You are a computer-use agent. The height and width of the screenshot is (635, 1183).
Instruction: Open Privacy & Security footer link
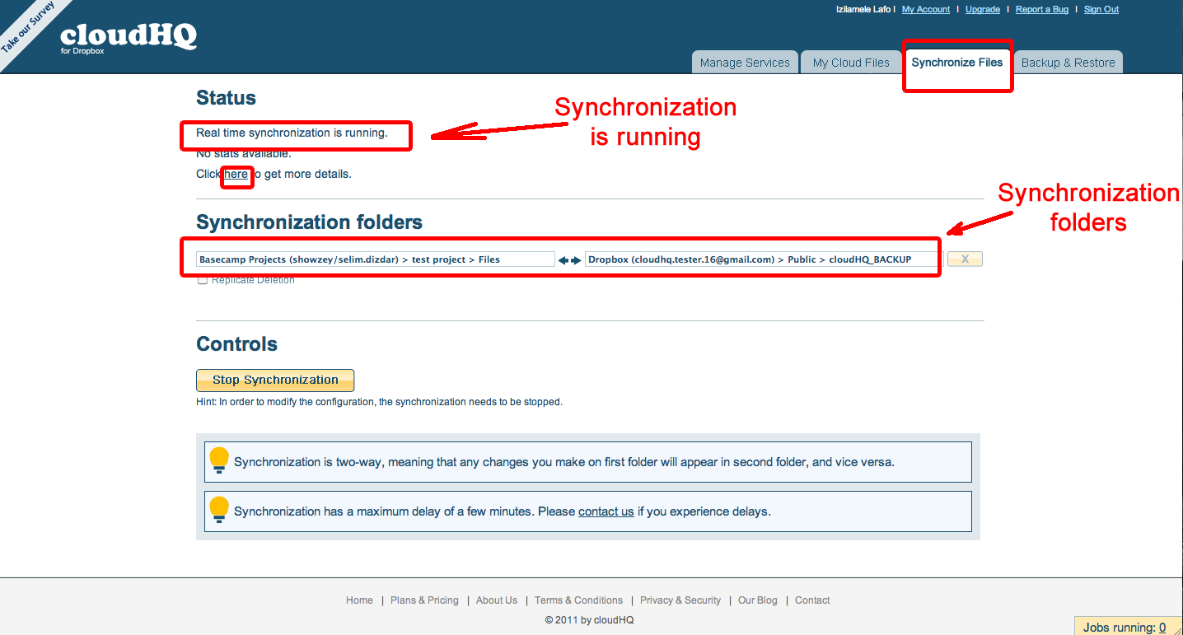680,600
